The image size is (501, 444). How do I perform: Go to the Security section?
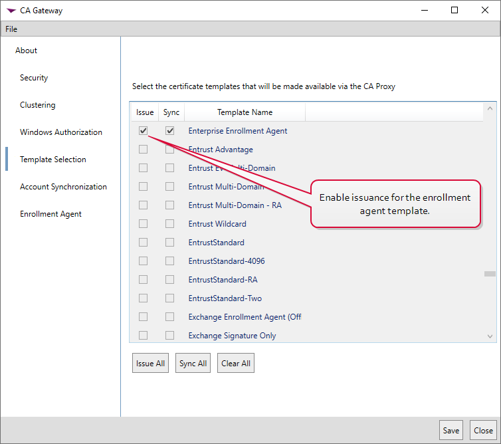tap(34, 78)
